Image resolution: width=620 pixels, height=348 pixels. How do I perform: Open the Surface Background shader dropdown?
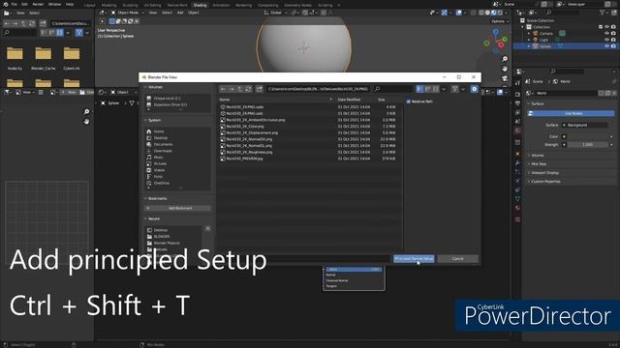pyautogui.click(x=587, y=125)
